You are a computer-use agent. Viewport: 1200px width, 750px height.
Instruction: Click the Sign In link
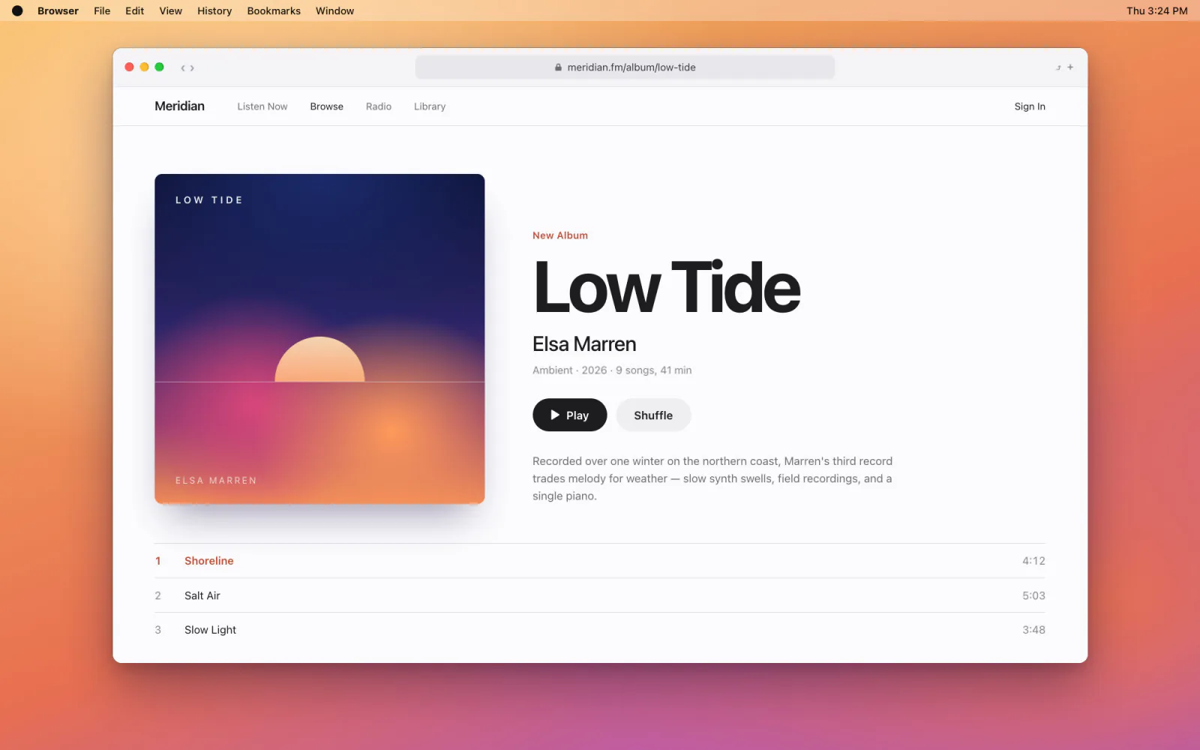(1030, 106)
